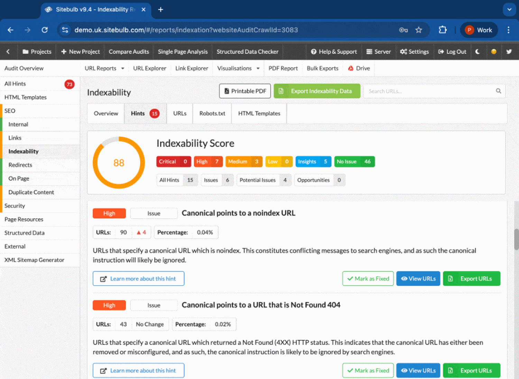The width and height of the screenshot is (519, 379).
Task: Open Redirects in the sidebar
Action: (x=20, y=165)
